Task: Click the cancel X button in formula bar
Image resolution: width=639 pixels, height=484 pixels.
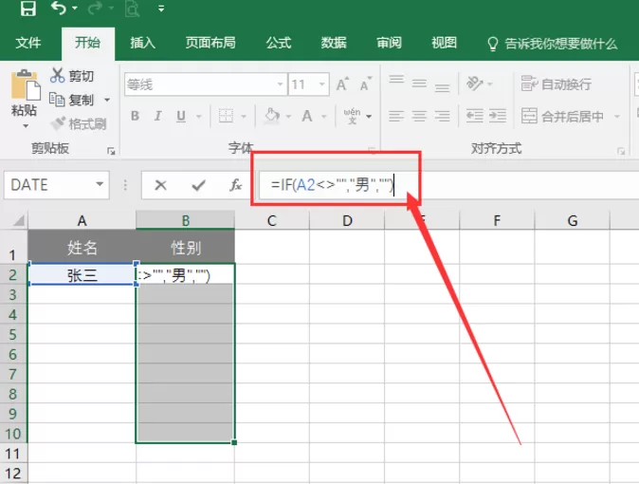Action: point(160,185)
